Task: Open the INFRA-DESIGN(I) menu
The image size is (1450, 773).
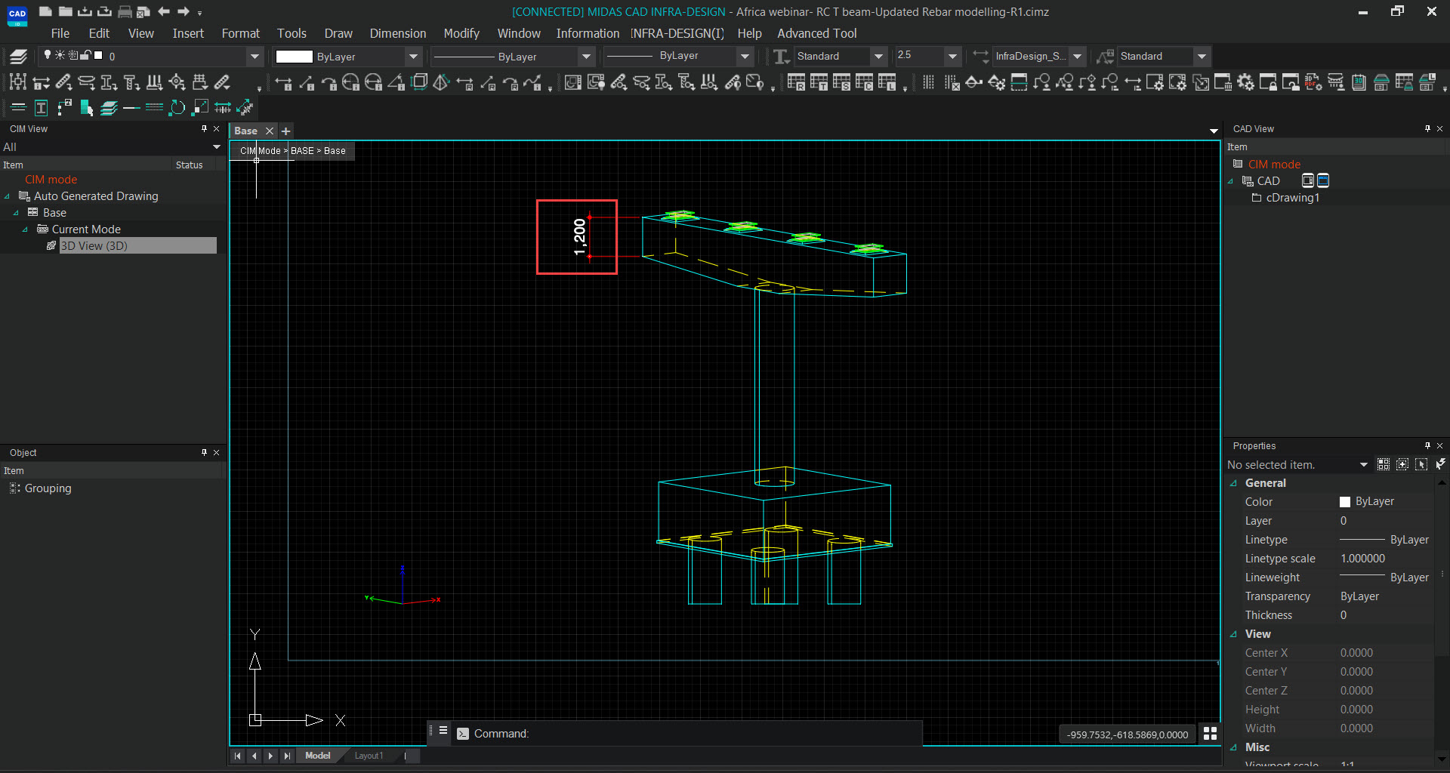Action: [x=677, y=33]
